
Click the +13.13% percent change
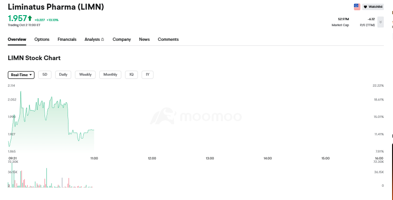pos(52,20)
